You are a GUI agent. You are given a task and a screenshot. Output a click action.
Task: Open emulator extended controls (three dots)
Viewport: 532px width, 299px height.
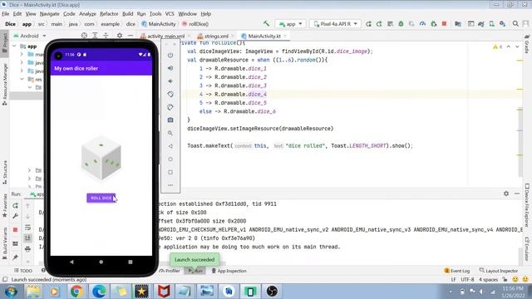170,185
